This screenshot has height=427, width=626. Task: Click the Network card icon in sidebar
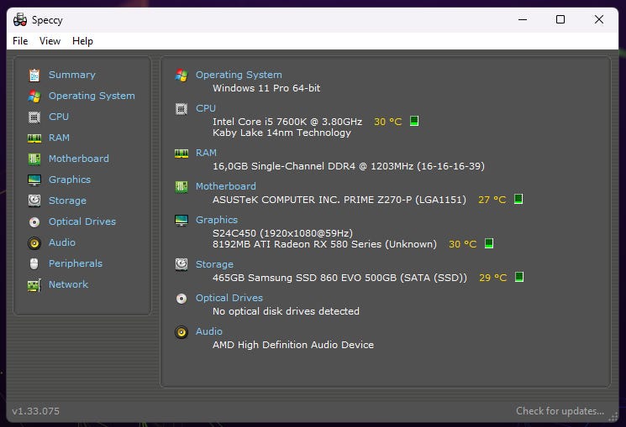click(34, 284)
